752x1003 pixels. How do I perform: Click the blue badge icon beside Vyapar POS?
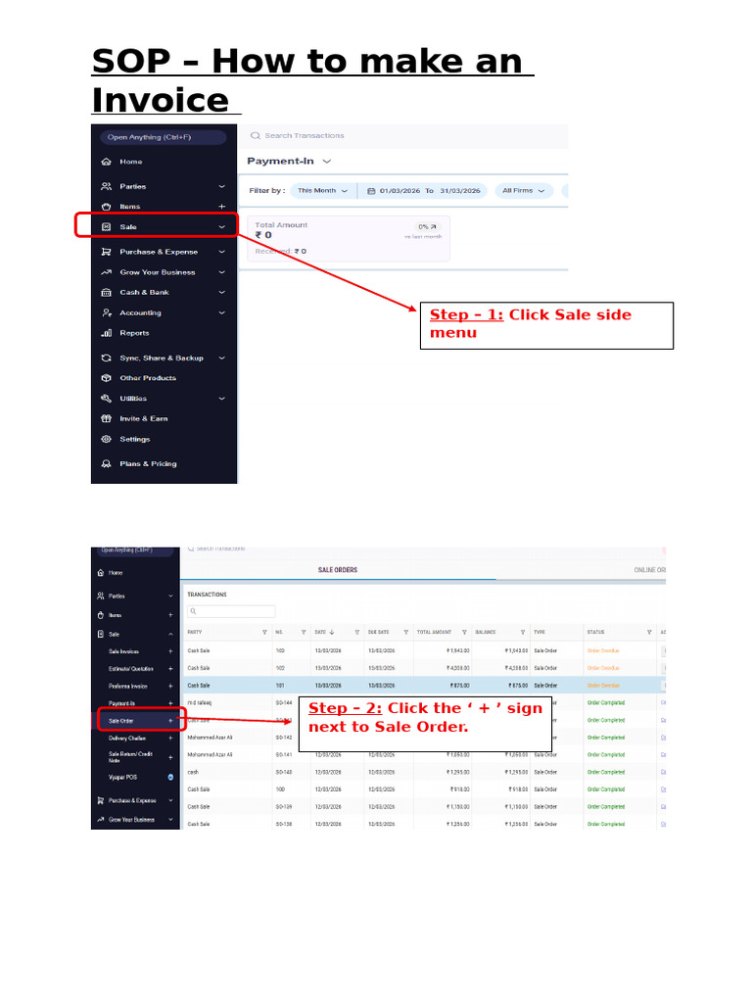point(170,777)
